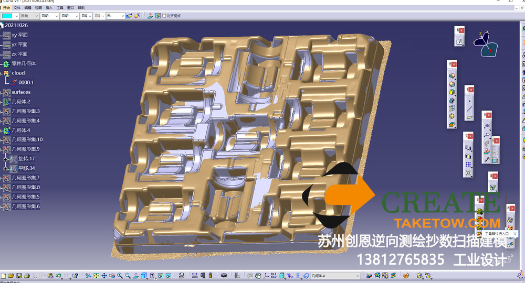Click the Save disk icon
Image resolution: width=525 pixels, height=283 pixels.
point(19,276)
